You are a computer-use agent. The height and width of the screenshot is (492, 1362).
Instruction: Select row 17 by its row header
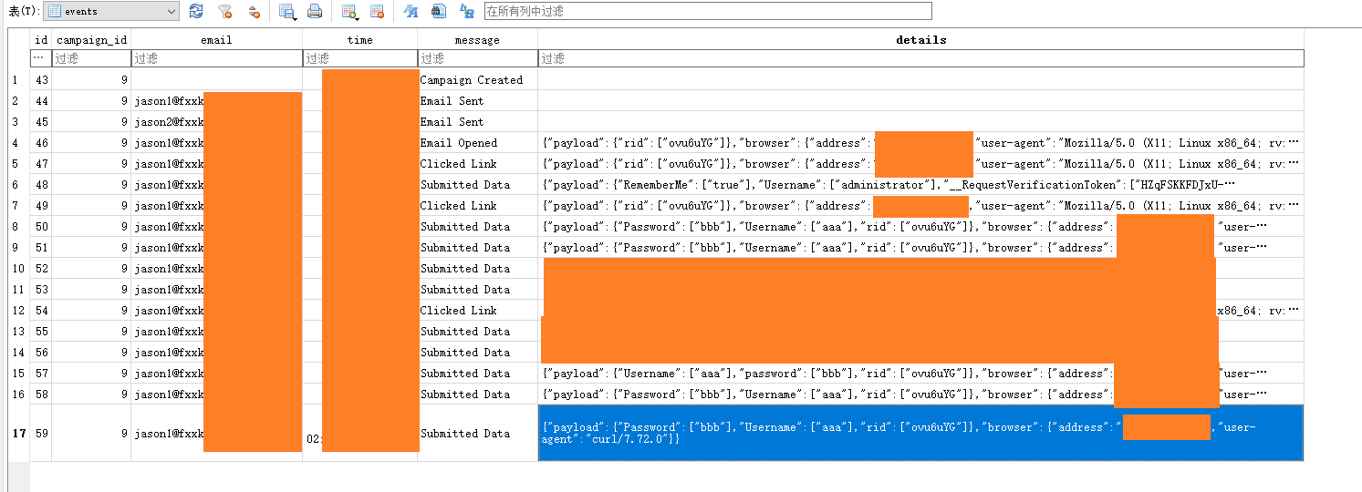point(18,434)
